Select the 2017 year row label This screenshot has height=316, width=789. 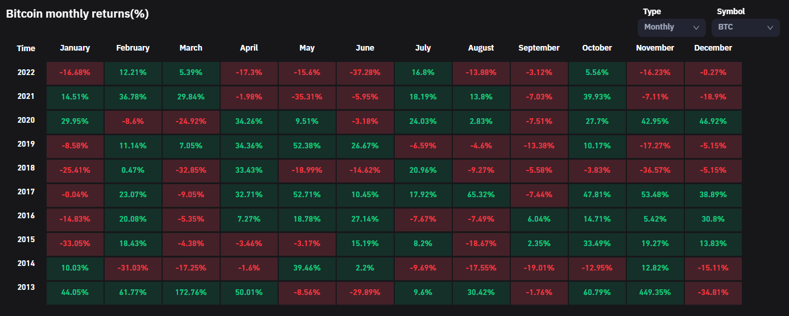click(x=26, y=192)
